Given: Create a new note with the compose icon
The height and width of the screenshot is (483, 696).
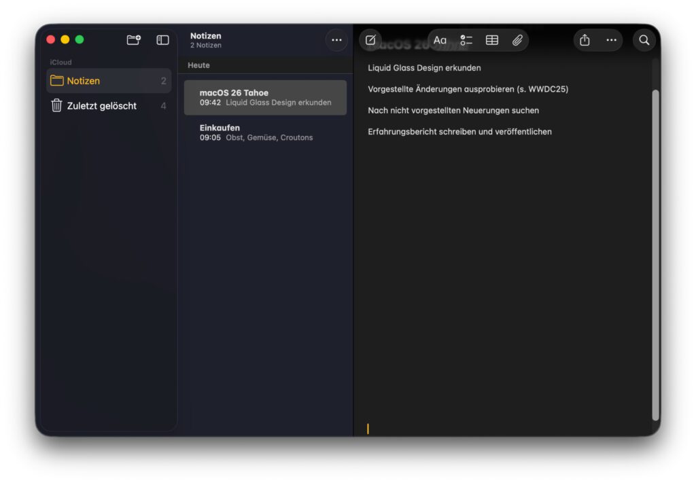Looking at the screenshot, I should [x=370, y=40].
